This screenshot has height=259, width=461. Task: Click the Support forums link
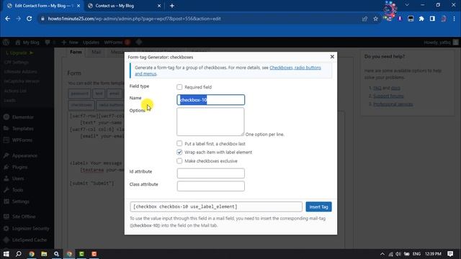(388, 96)
